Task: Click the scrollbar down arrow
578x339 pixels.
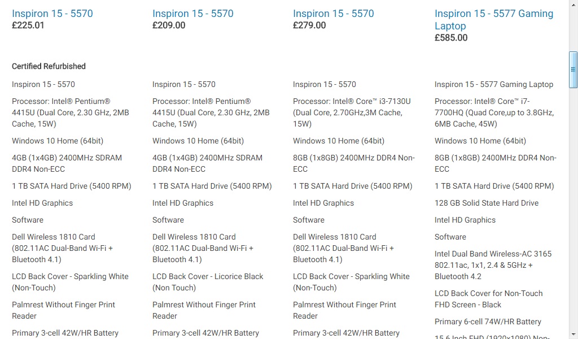Action: (573, 334)
